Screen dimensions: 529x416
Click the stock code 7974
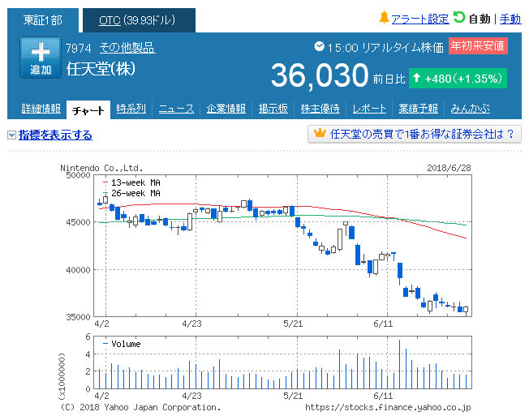tap(78, 49)
